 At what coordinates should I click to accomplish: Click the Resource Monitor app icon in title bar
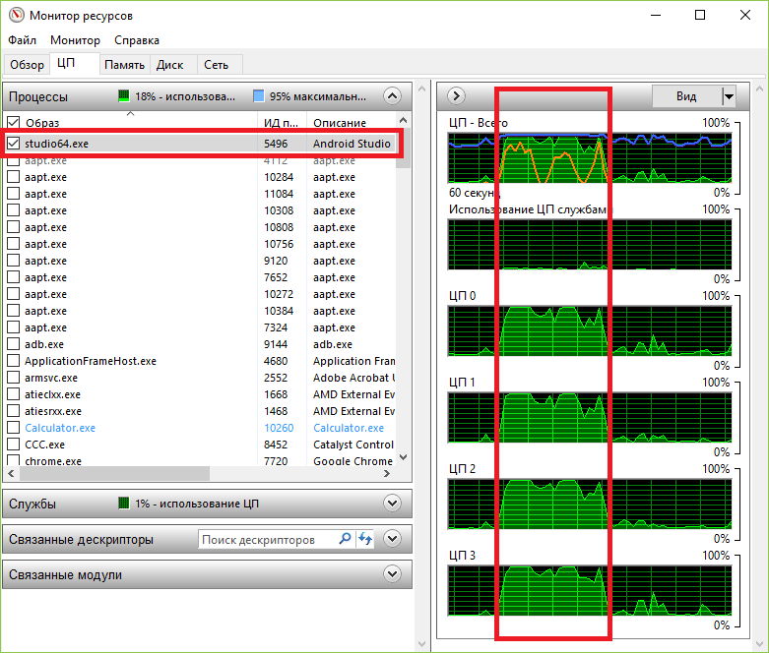click(x=16, y=15)
